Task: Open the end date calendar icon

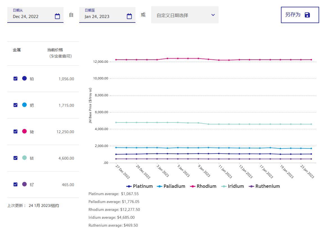Action: pos(129,16)
